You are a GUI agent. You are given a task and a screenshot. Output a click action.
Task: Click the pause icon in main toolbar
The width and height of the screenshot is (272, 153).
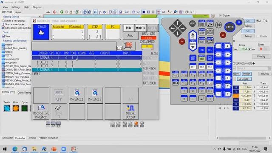click(x=148, y=12)
